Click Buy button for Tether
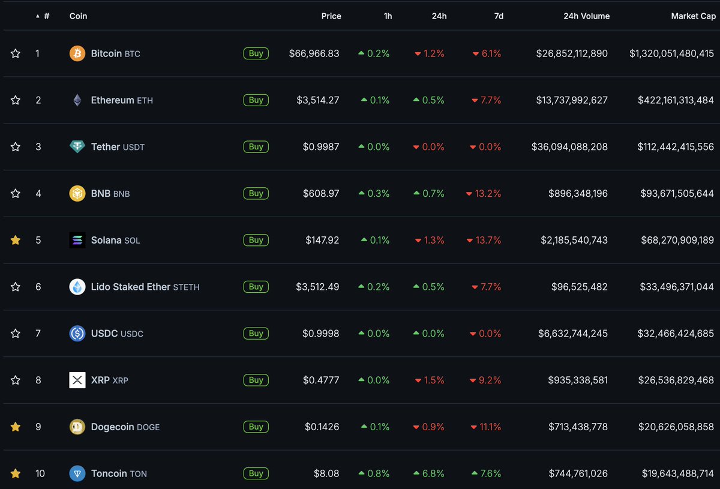This screenshot has height=489, width=720. click(256, 146)
